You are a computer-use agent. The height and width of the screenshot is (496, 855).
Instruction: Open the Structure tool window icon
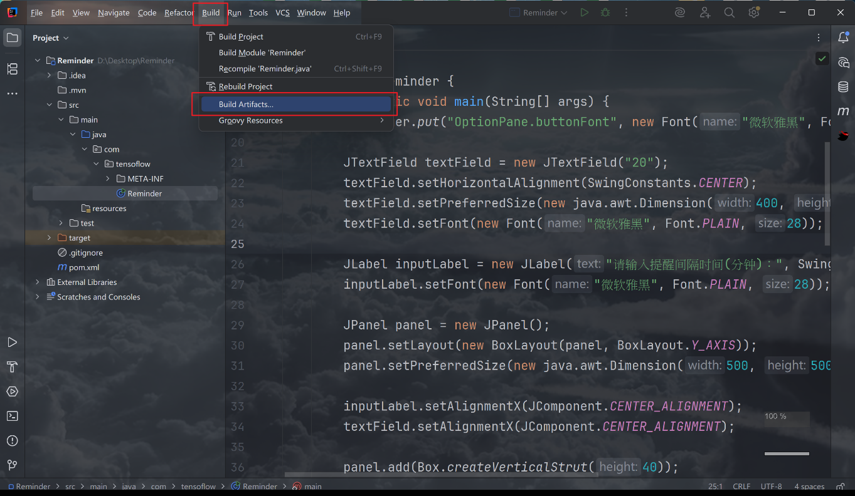[12, 69]
